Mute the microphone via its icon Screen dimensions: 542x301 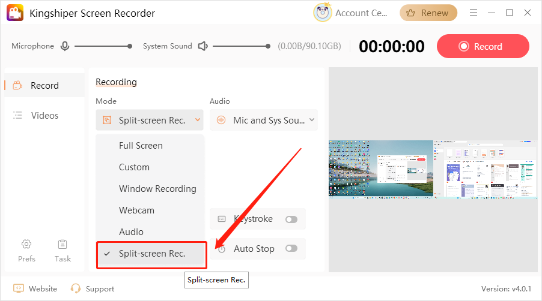[65, 46]
